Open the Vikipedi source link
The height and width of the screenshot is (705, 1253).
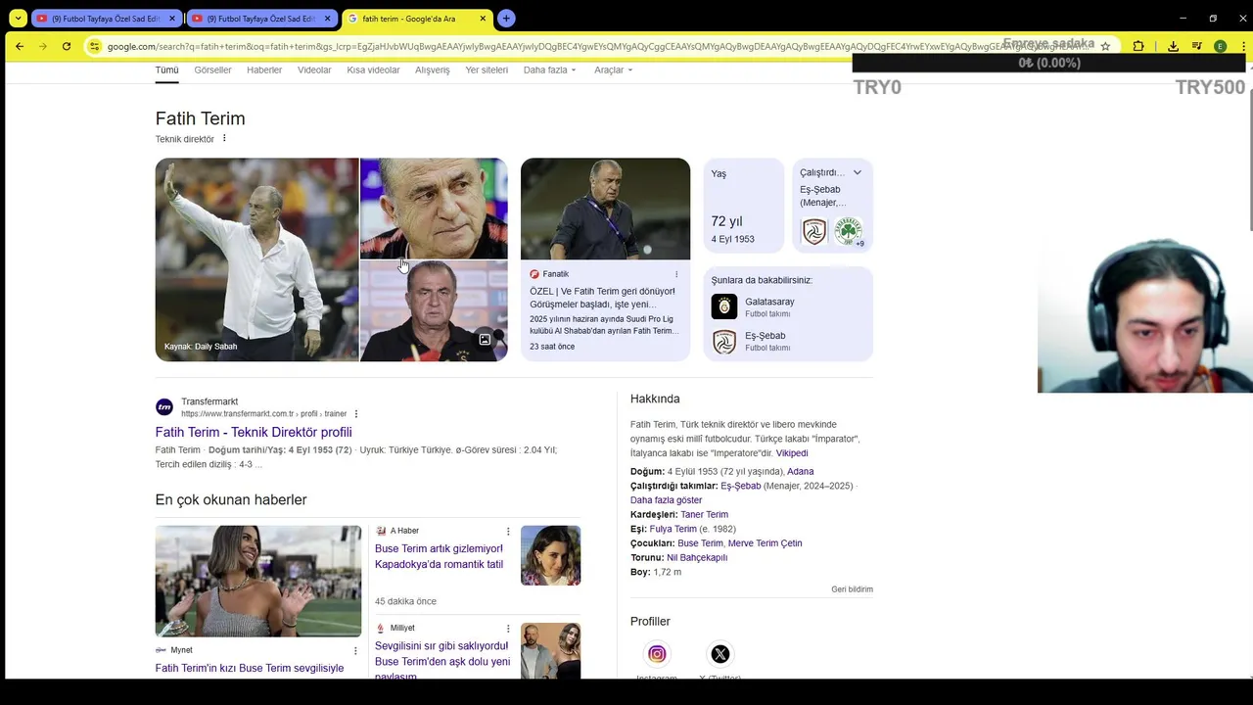point(792,453)
